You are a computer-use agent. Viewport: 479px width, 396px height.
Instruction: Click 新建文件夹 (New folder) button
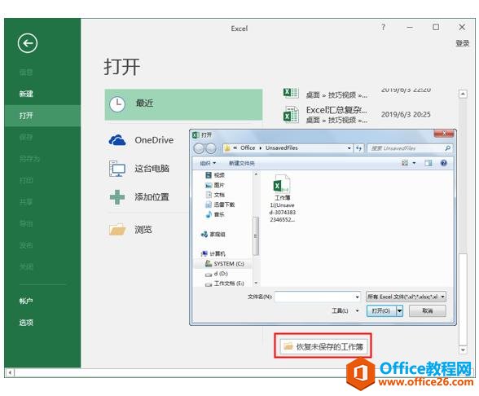(x=241, y=163)
